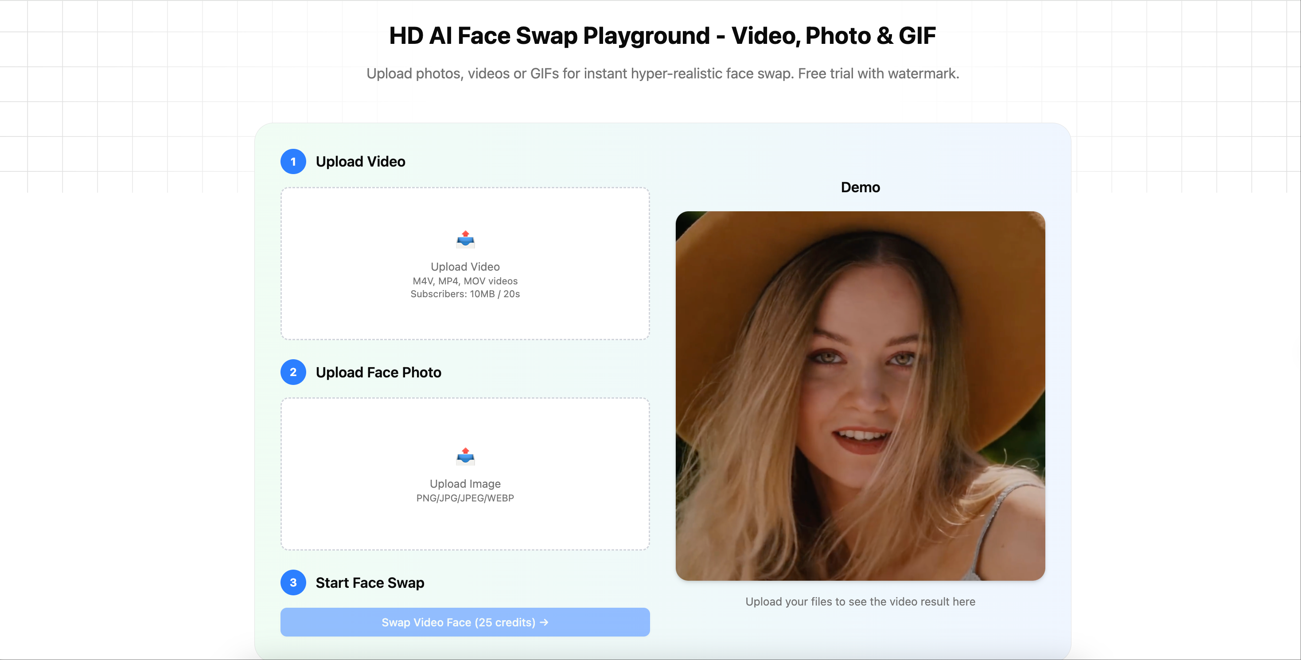The height and width of the screenshot is (660, 1301).
Task: Click the 'Upload your files to see the video result here' text
Action: click(860, 602)
